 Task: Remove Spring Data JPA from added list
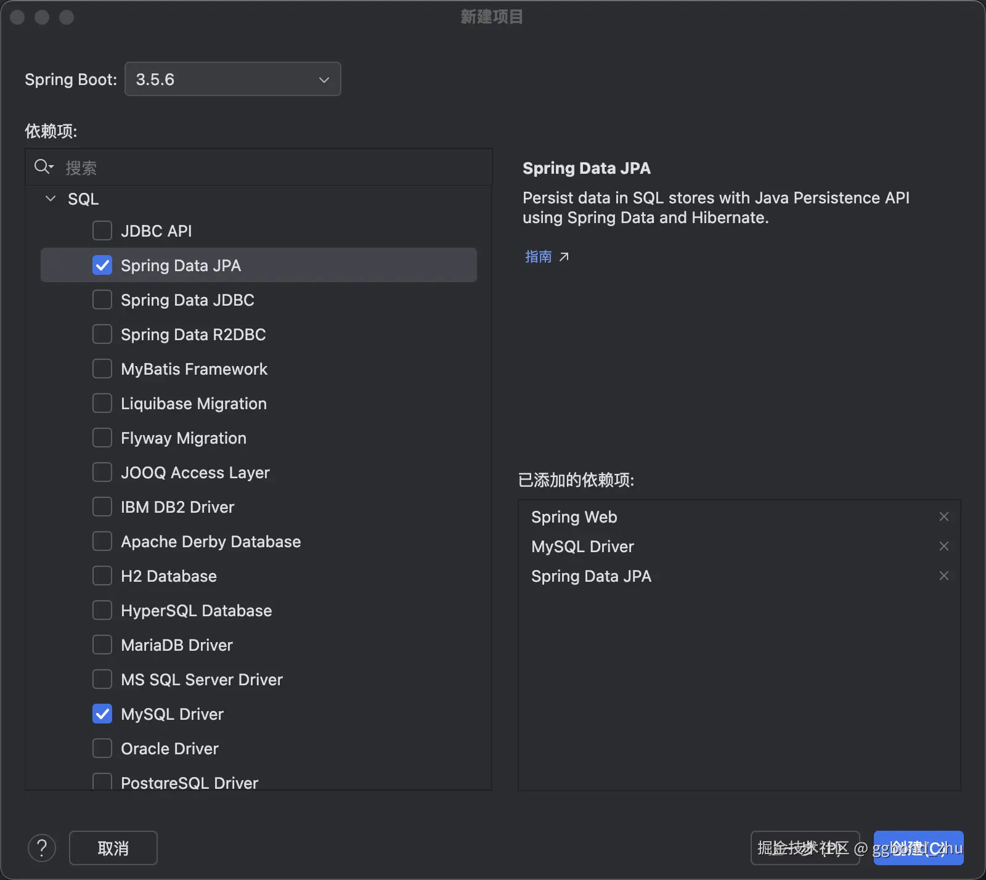click(943, 576)
